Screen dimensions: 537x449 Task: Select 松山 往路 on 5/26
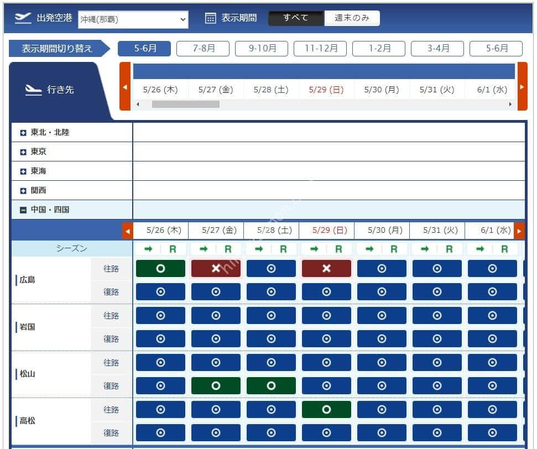tap(160, 362)
